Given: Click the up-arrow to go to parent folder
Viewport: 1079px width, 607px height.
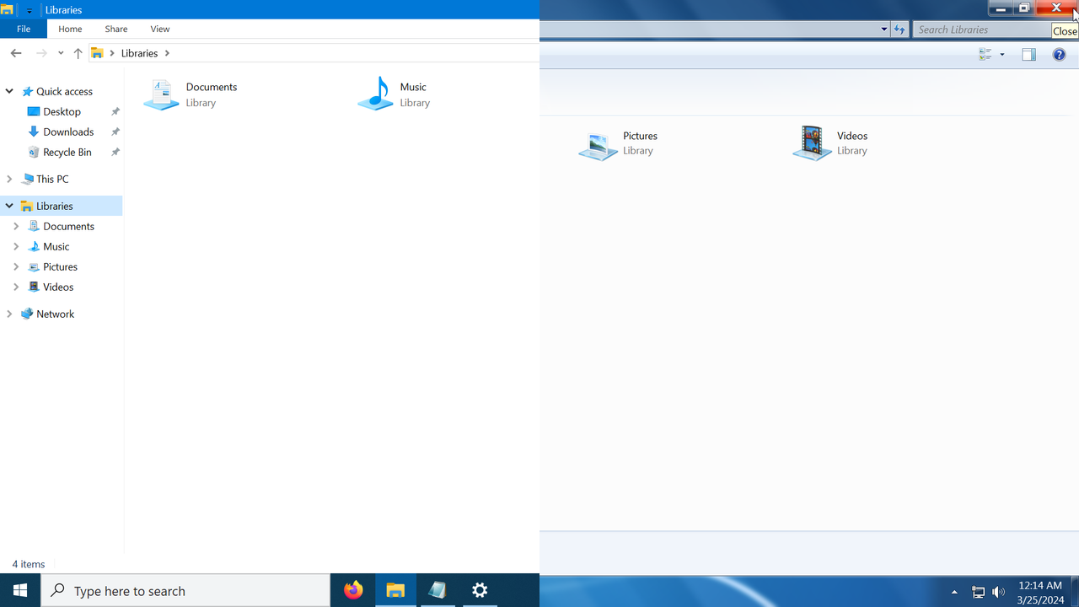Looking at the screenshot, I should point(78,52).
